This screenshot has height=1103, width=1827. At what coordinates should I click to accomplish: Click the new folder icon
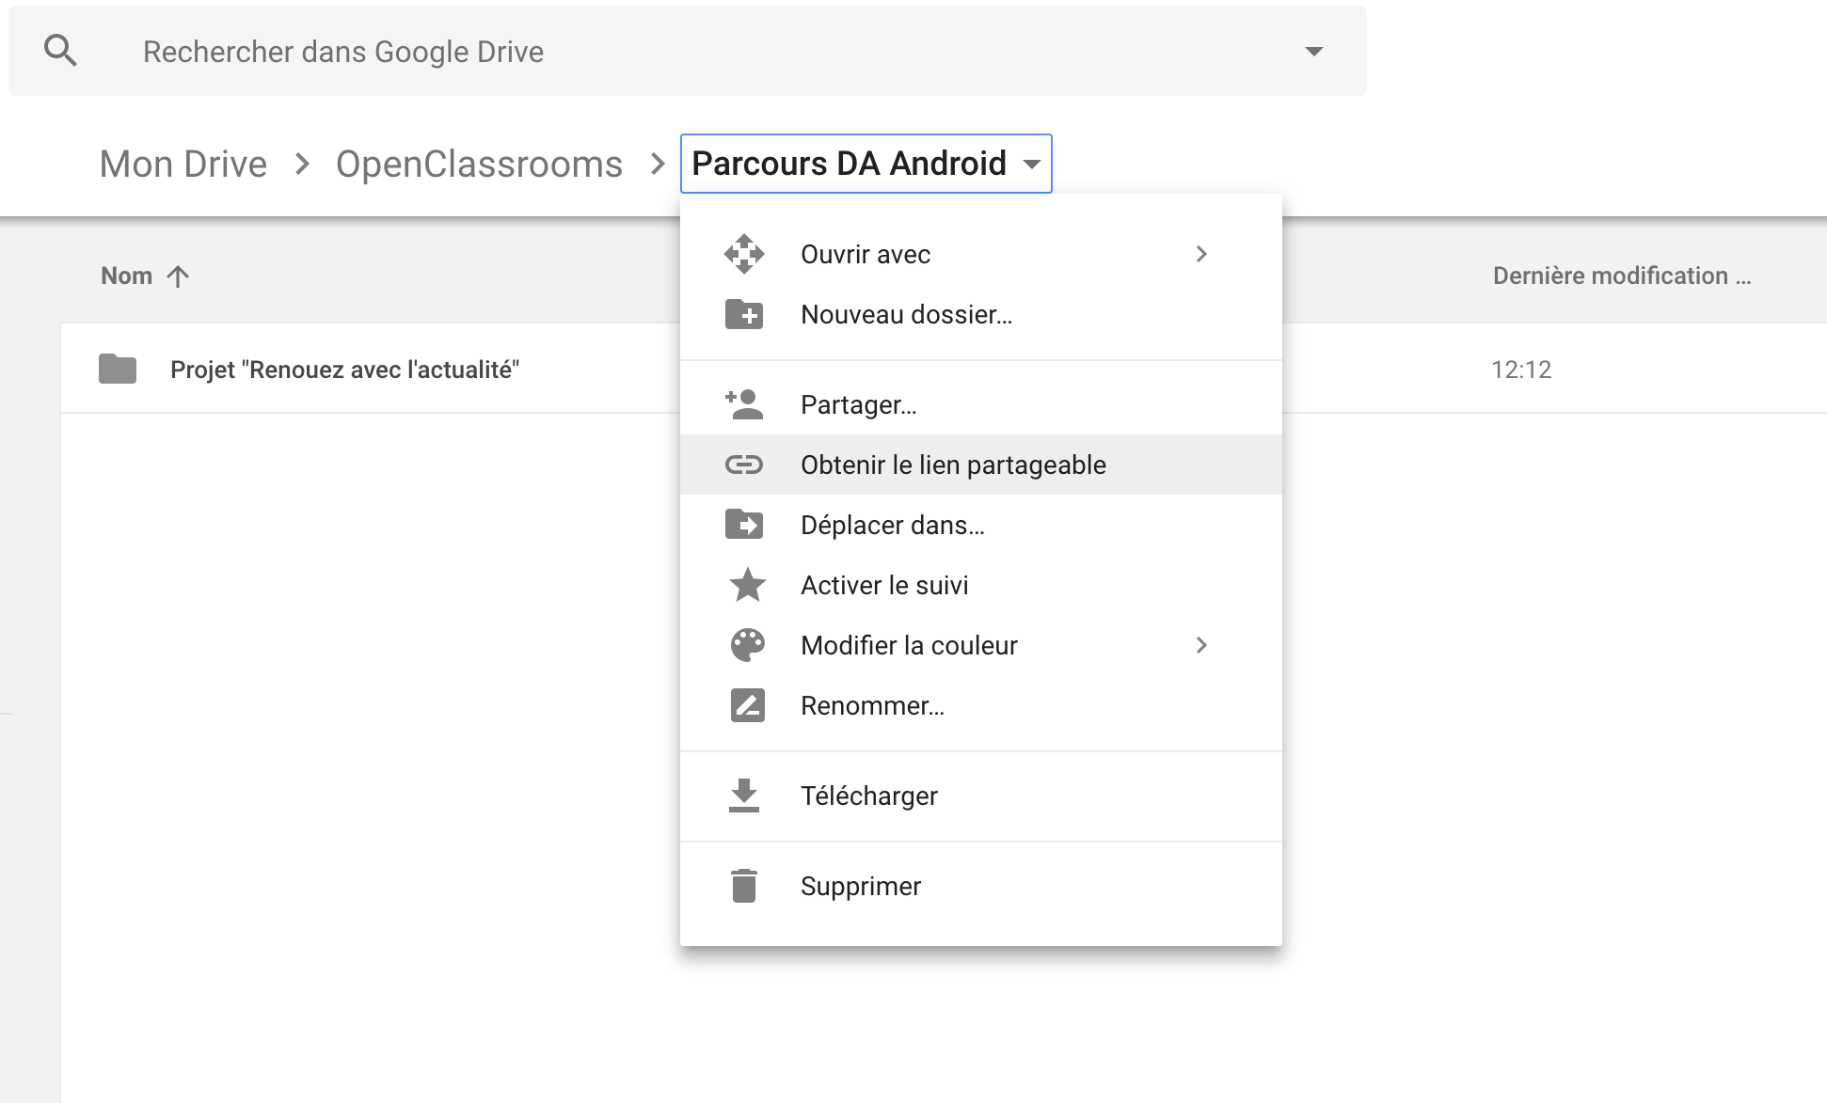(744, 314)
